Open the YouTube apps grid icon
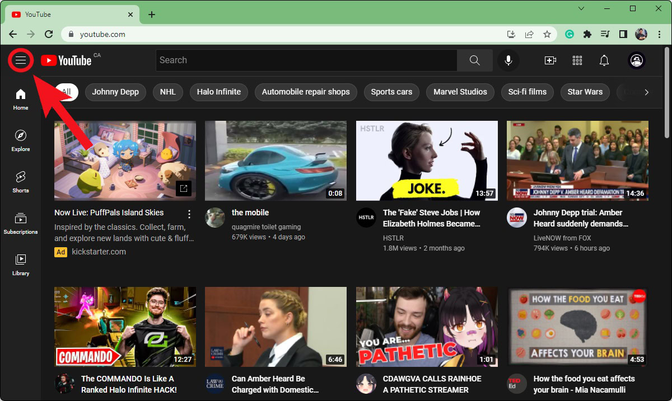672x401 pixels. pos(577,60)
